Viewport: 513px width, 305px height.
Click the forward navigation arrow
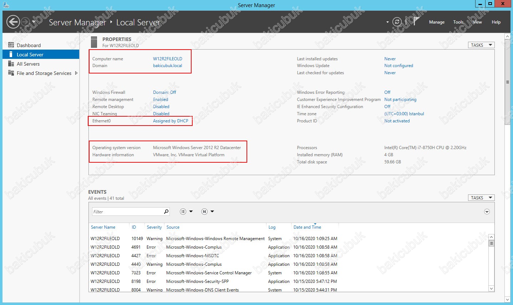pyautogui.click(x=25, y=22)
